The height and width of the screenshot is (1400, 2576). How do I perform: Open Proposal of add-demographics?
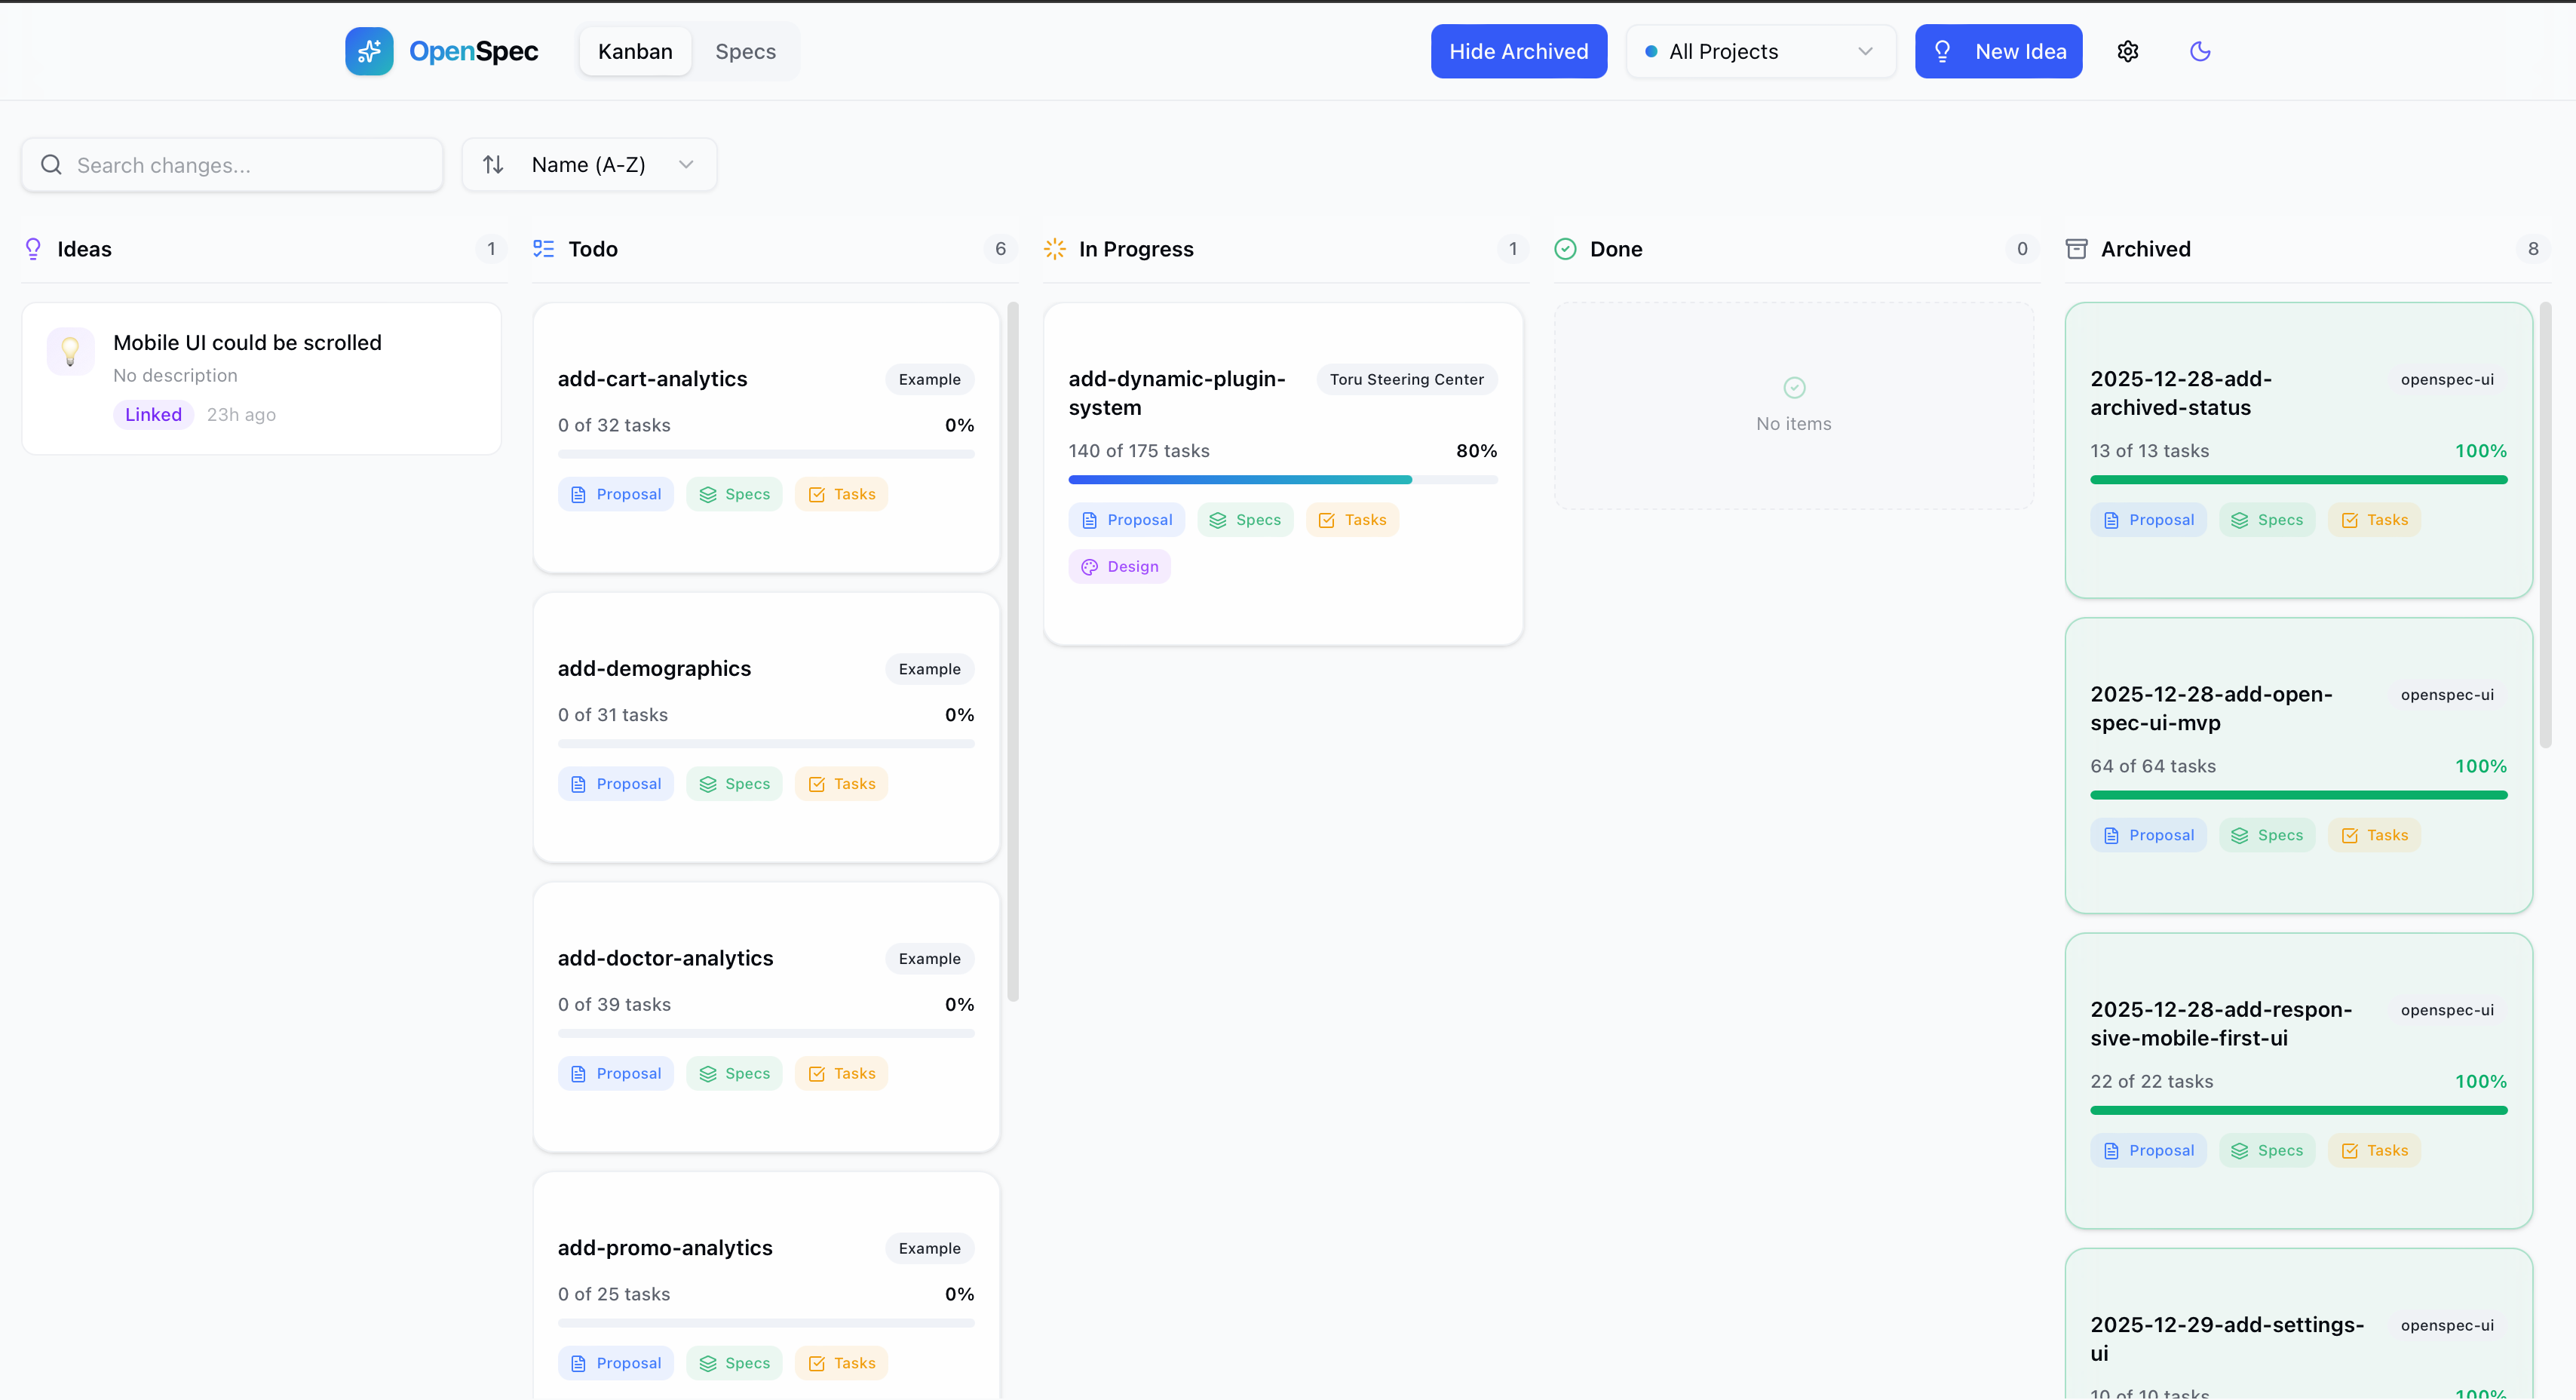(616, 784)
